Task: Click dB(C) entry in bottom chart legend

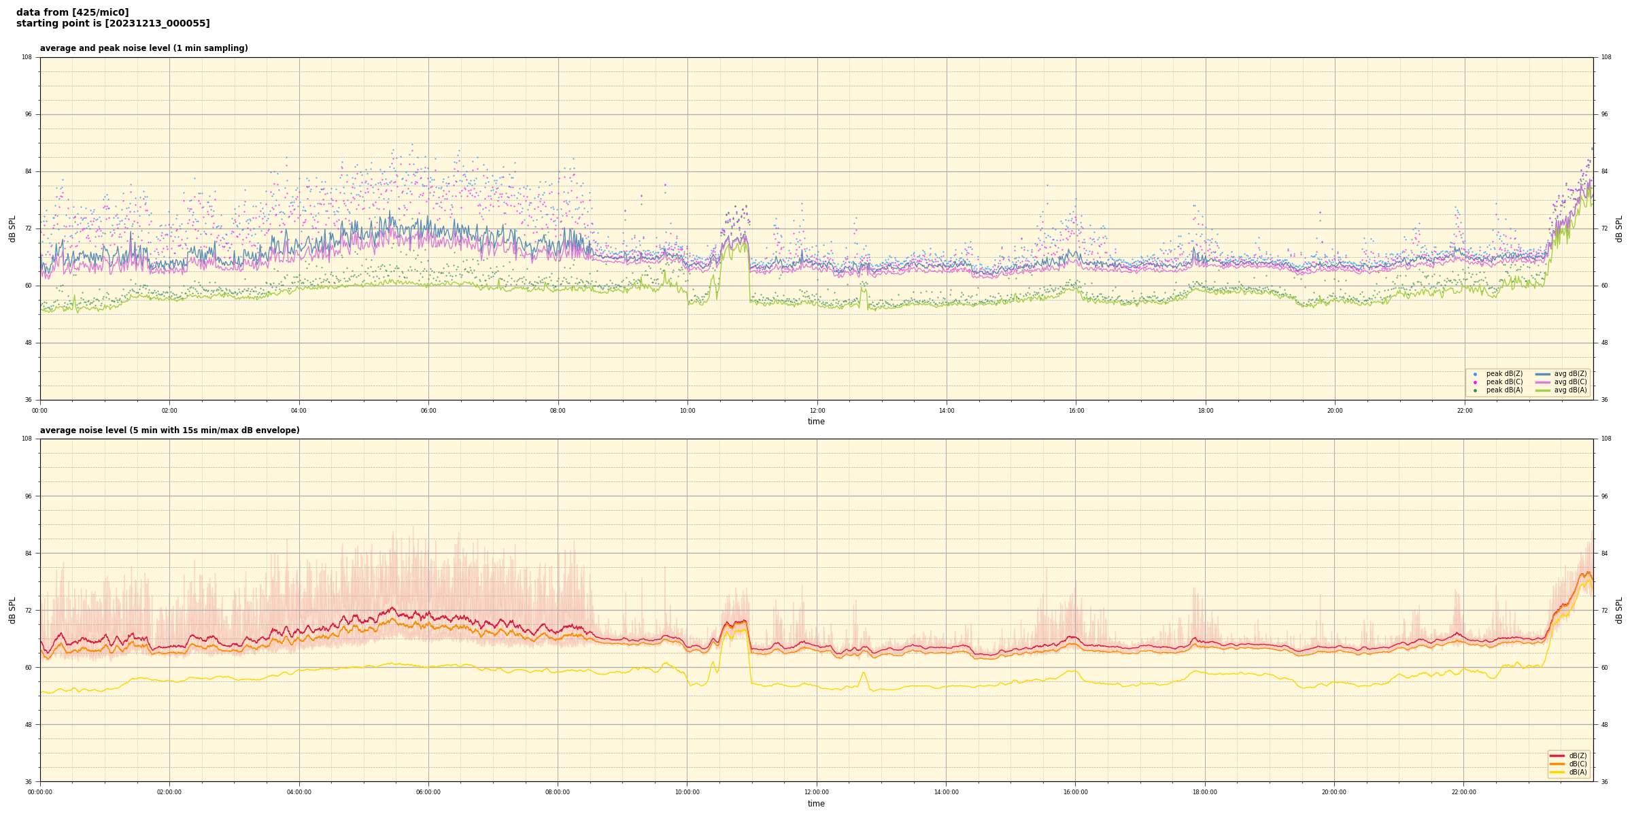Action: point(1569,764)
